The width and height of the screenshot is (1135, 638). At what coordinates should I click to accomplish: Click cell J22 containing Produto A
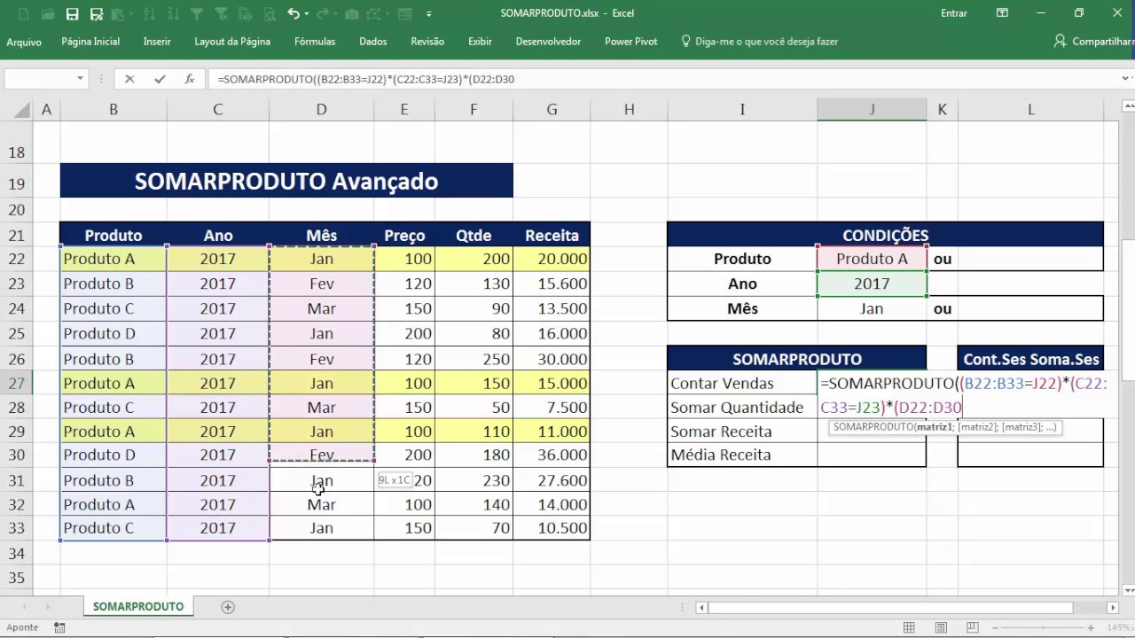tap(872, 259)
